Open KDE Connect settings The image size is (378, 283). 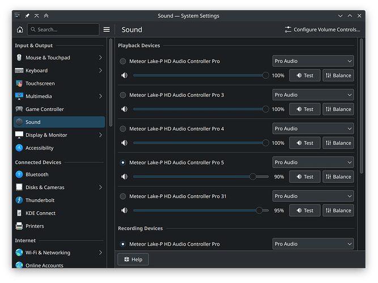coord(60,213)
